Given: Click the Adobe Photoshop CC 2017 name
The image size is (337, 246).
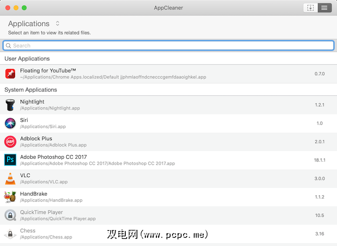Looking at the screenshot, I should click(53, 157).
